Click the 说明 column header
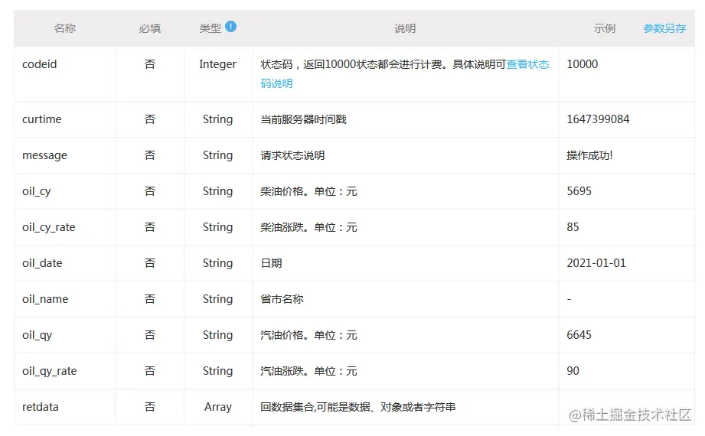 pos(405,28)
